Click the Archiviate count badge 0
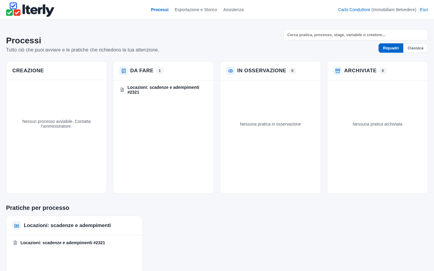Image resolution: width=434 pixels, height=271 pixels. 383,71
